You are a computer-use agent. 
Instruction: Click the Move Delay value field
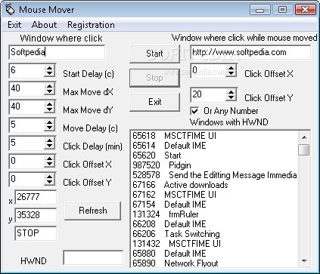pyautogui.click(x=26, y=125)
